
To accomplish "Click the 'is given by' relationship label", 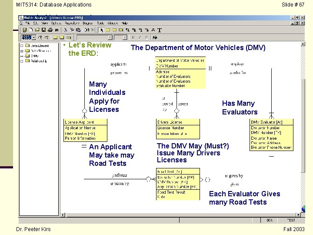I will (234, 176).
